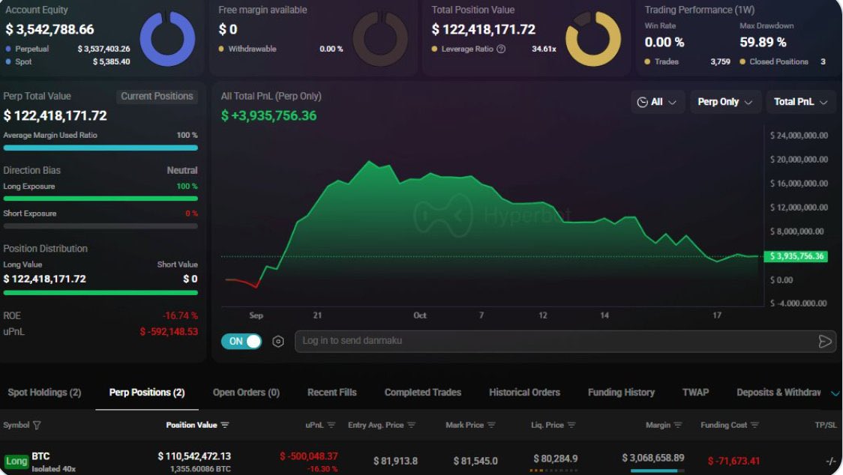This screenshot has height=475, width=843.
Task: Click the Position Distribution long/short bar
Action: (x=100, y=293)
